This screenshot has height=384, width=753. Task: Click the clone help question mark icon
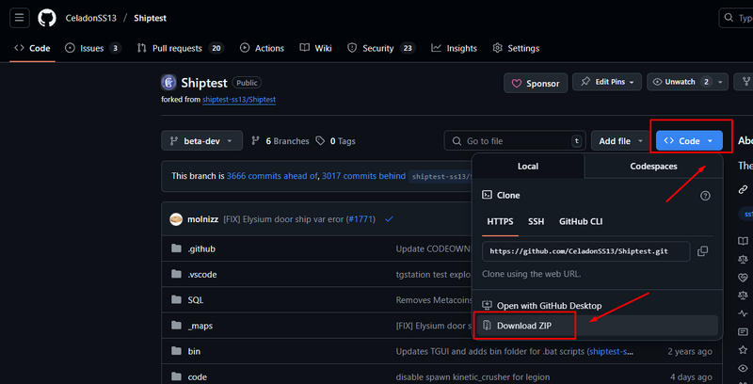click(x=705, y=195)
